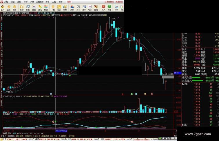
Task: Click the 主页 home toolbar icon
Action: [x=3, y=8]
